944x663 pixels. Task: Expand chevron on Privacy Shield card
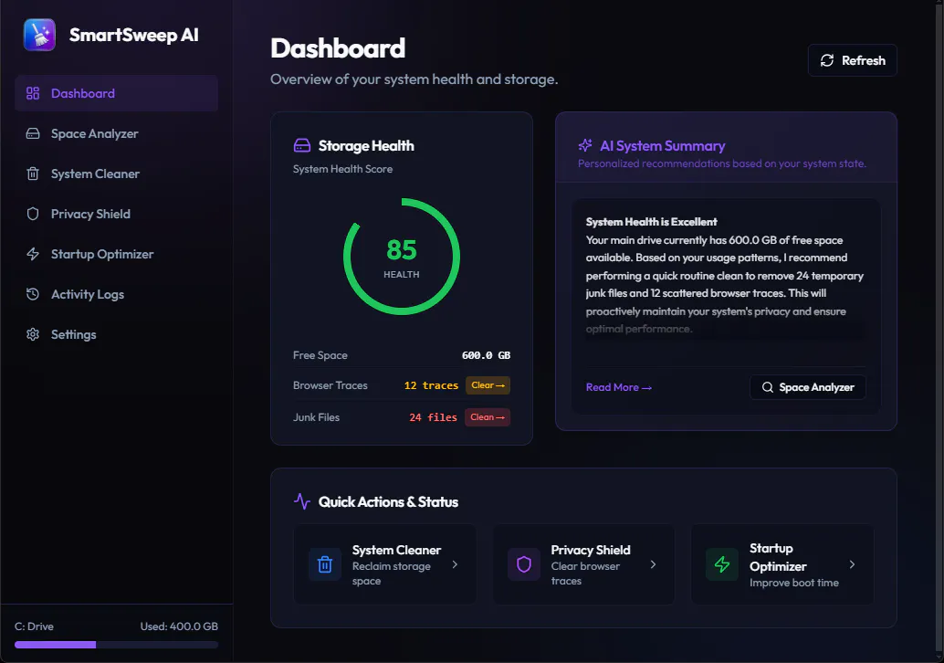point(653,564)
